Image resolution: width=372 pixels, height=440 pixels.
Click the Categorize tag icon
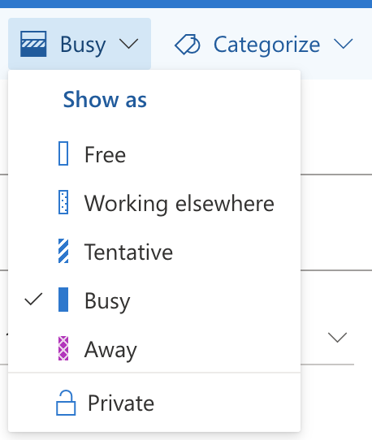point(188,45)
